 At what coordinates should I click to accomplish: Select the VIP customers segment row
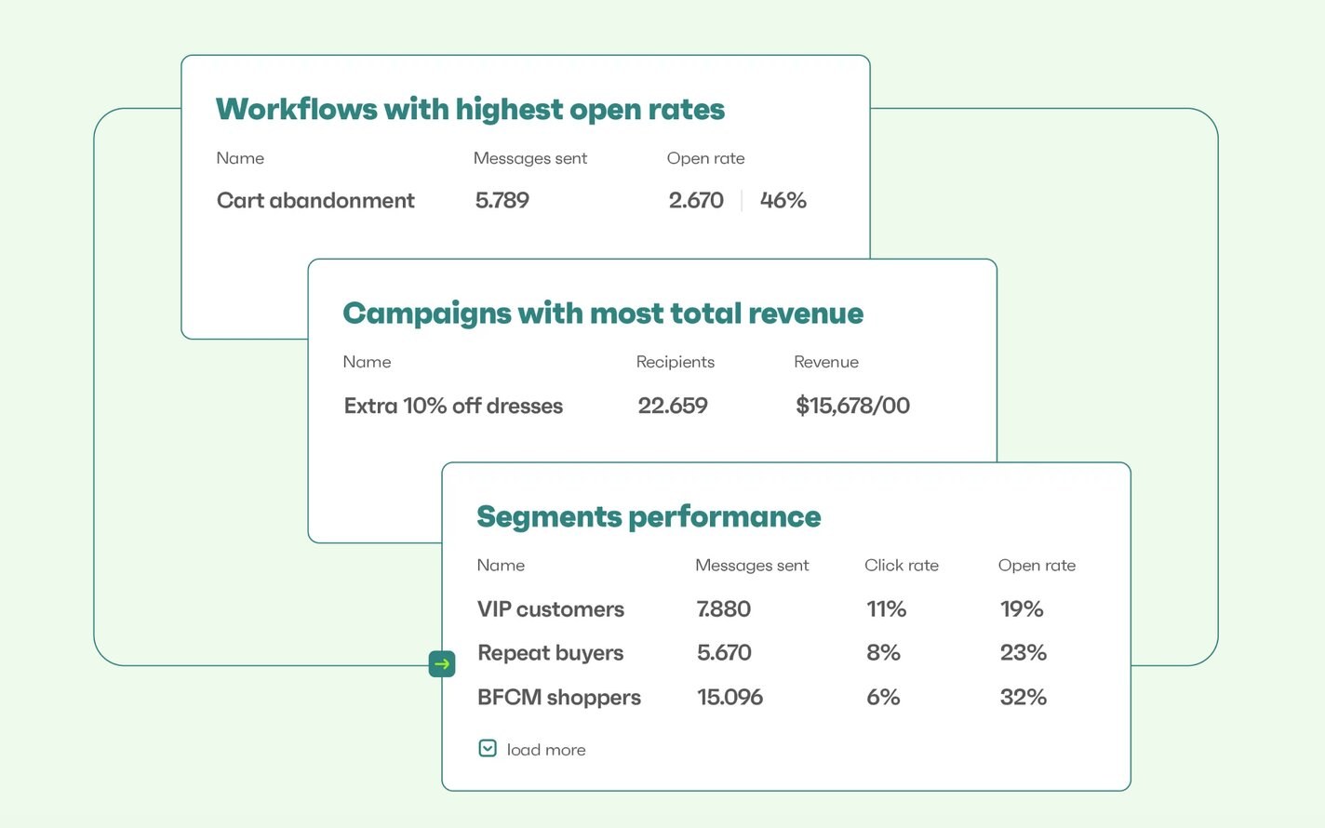[x=761, y=609]
